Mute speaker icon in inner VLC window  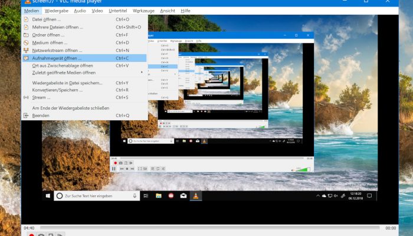[x=293, y=170]
